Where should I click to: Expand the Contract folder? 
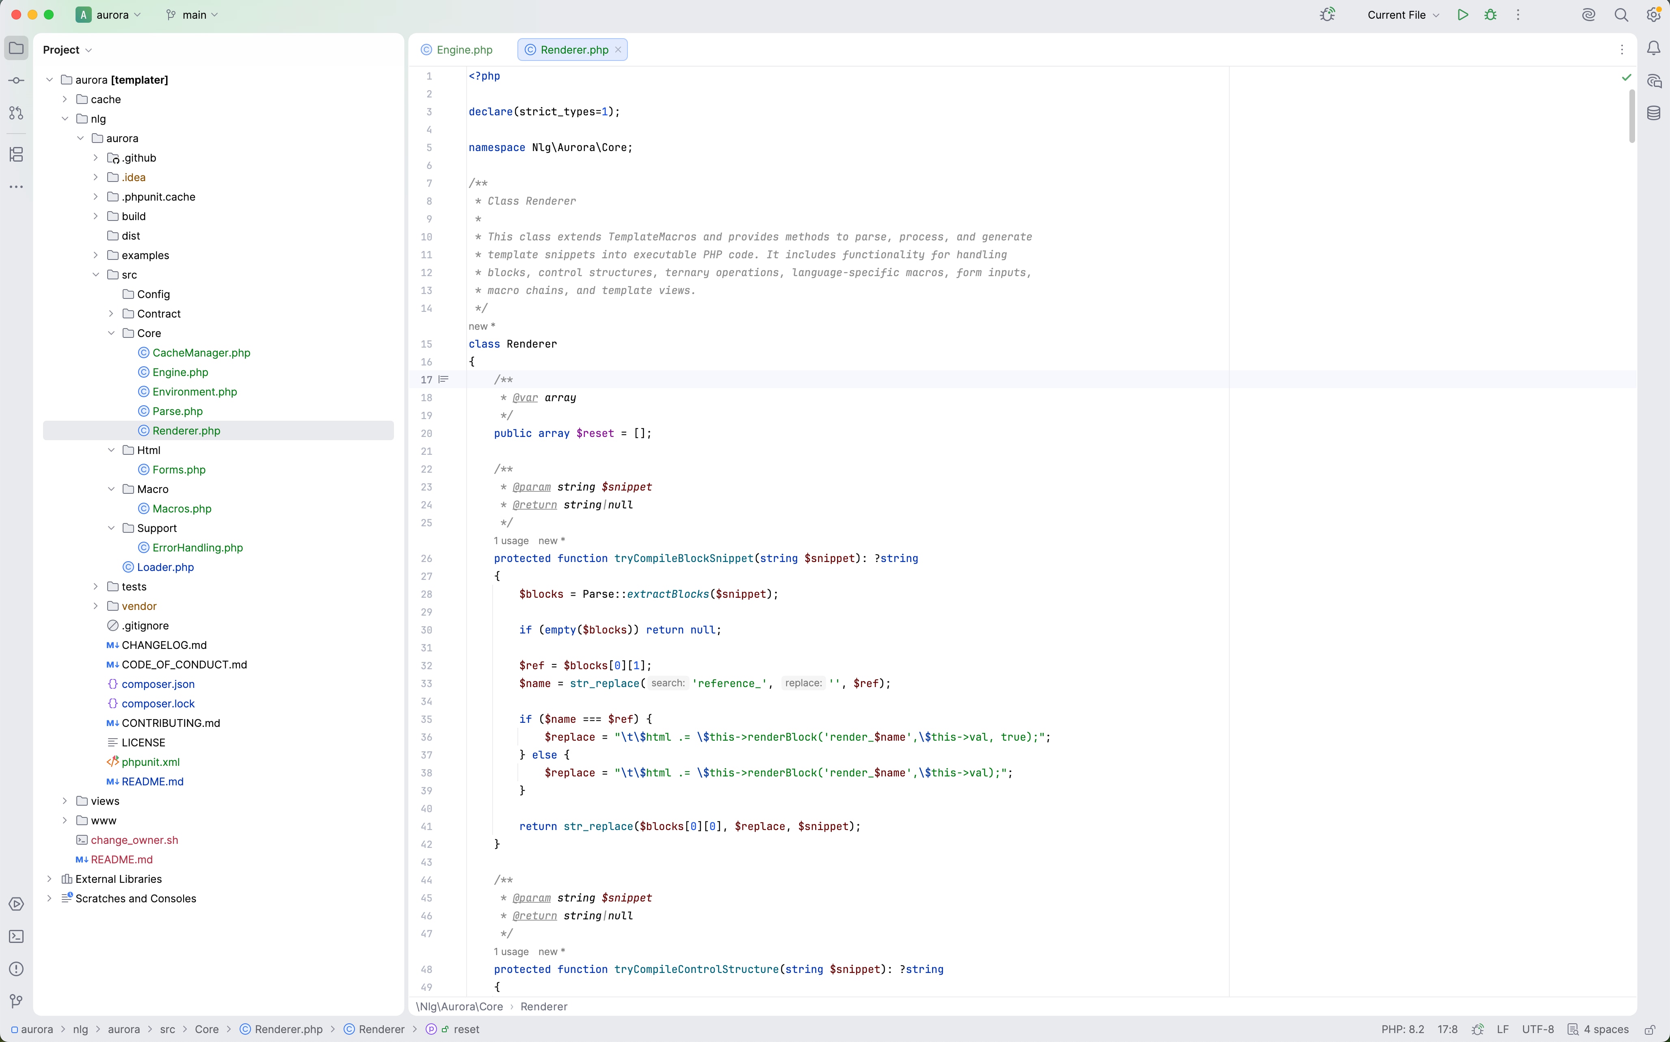(111, 313)
